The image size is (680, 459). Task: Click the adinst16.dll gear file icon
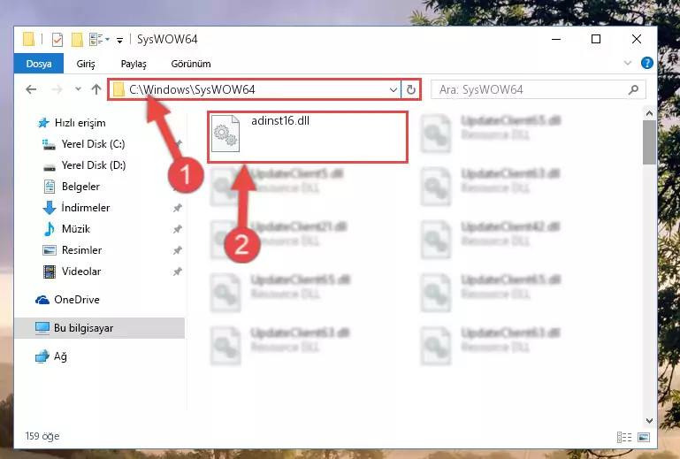point(225,134)
